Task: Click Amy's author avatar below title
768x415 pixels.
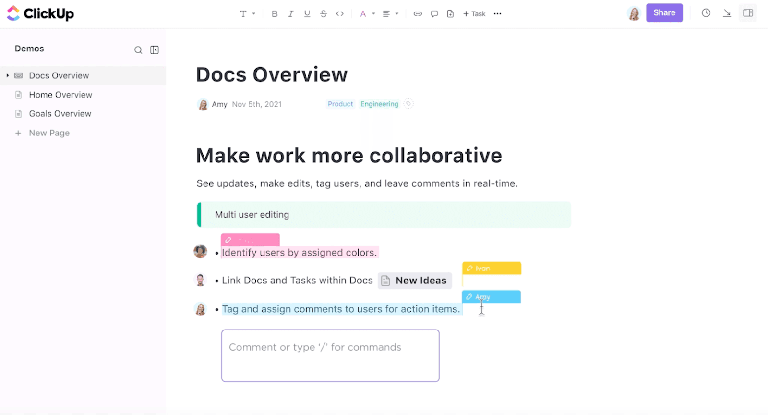Action: [x=203, y=104]
